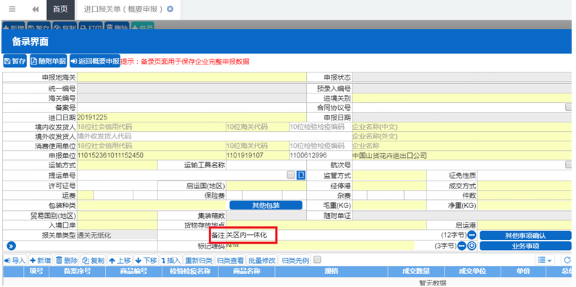Click the 暂存 save button
576x287 pixels.
(x=15, y=62)
